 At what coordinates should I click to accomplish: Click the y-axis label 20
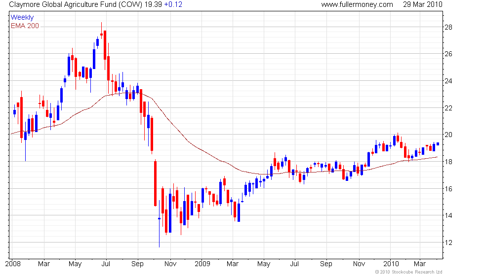[x=448, y=135]
